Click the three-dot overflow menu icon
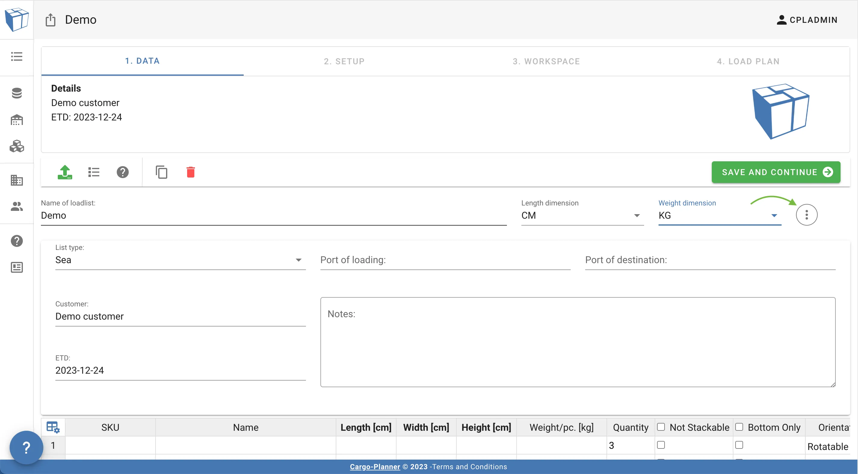Image resolution: width=858 pixels, height=474 pixels. click(807, 214)
